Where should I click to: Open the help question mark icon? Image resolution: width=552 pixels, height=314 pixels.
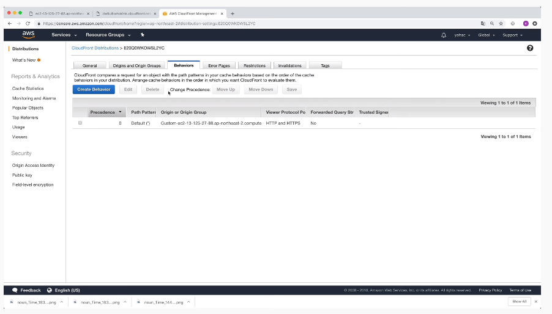pyautogui.click(x=530, y=48)
